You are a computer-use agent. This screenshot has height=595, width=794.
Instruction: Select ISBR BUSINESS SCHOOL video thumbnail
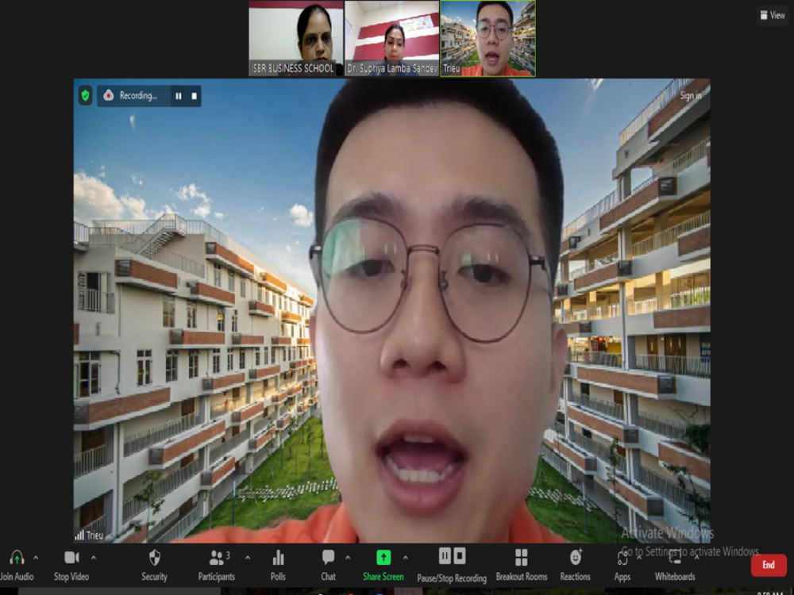(x=295, y=38)
